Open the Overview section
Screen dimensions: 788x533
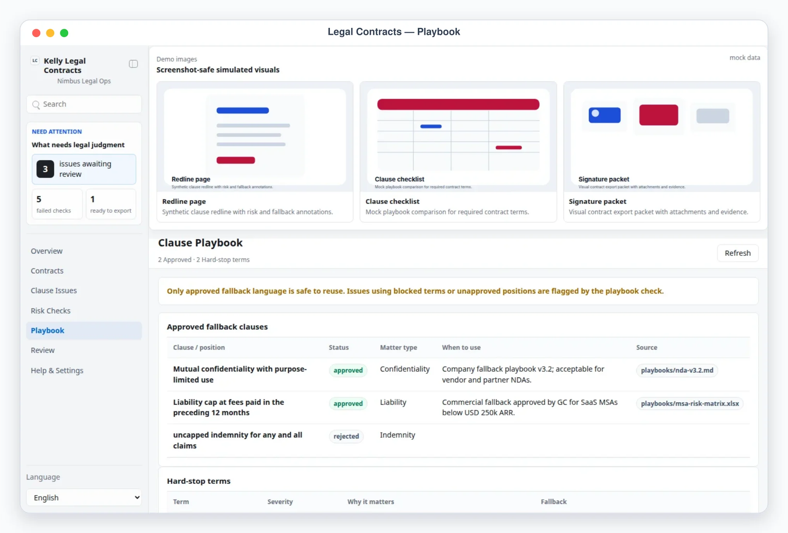pyautogui.click(x=46, y=251)
